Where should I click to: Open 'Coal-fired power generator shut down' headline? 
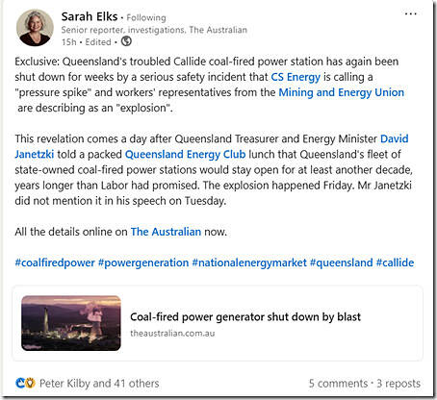(245, 317)
